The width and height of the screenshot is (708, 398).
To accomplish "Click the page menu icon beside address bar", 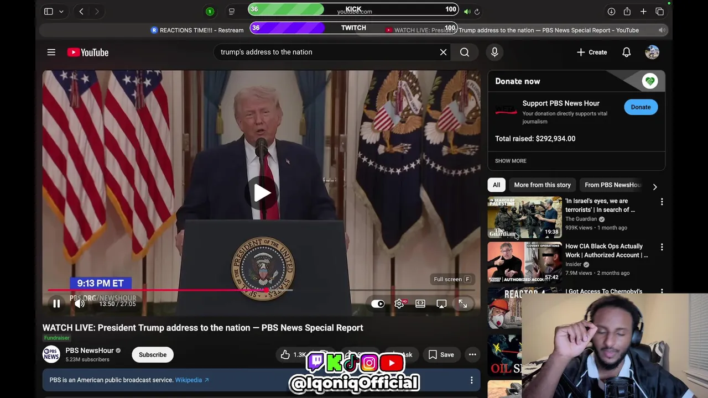I will [x=232, y=11].
